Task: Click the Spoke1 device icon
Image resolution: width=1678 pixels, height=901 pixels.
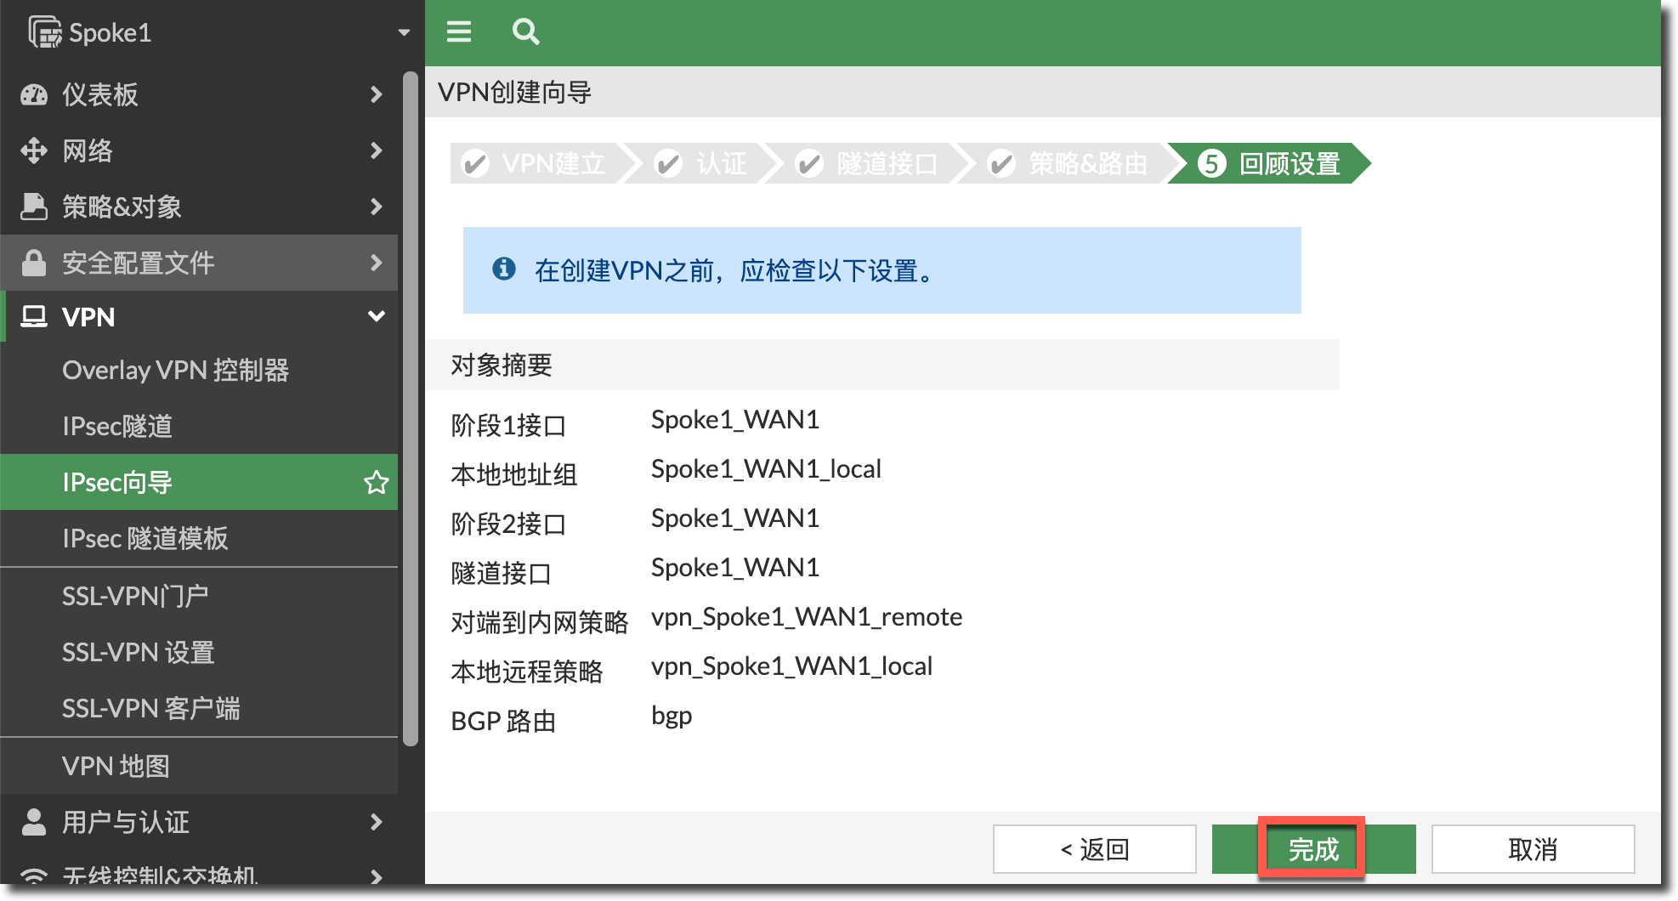Action: (x=45, y=32)
